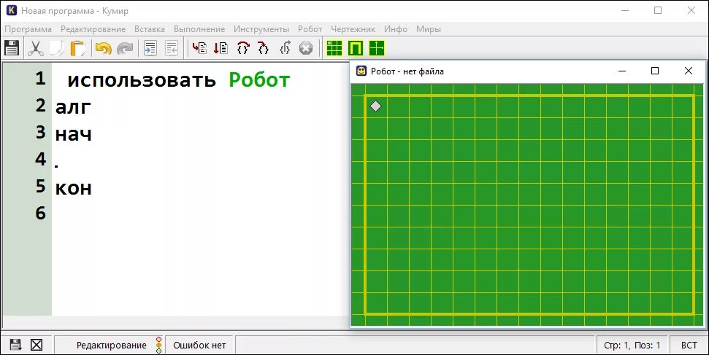Cut selection with the scissors icon
This screenshot has width=709, height=355.
click(35, 48)
